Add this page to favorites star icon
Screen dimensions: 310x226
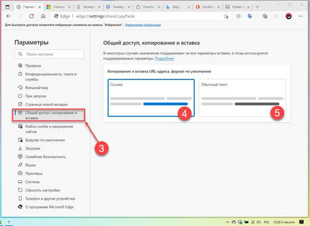226,17
